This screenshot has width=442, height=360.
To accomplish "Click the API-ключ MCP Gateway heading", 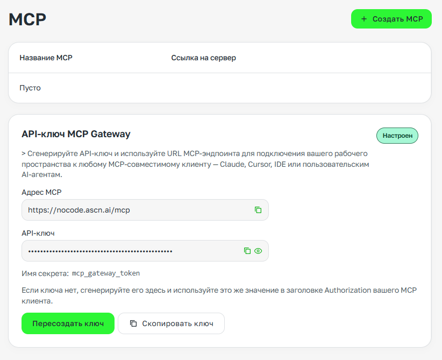I will click(76, 134).
